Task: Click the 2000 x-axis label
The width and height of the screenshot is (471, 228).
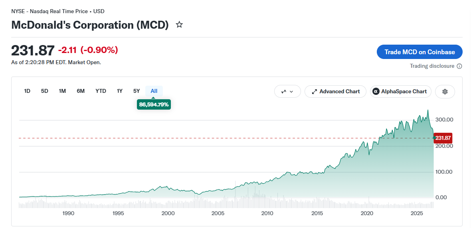Action: coord(168,213)
